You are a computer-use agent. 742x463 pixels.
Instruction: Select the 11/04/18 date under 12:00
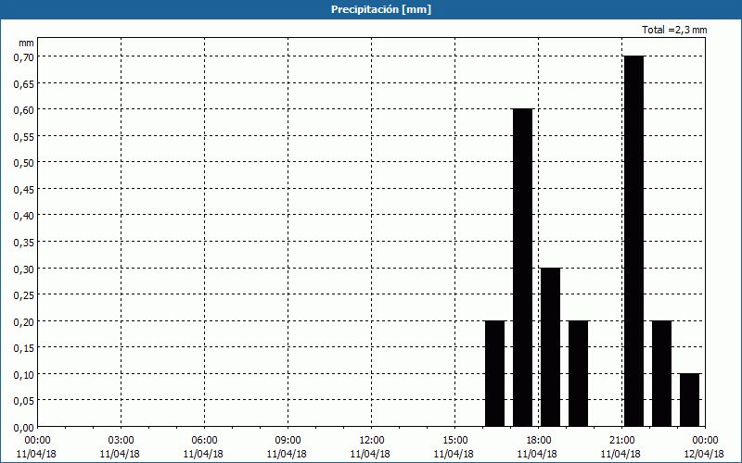pyautogui.click(x=370, y=454)
